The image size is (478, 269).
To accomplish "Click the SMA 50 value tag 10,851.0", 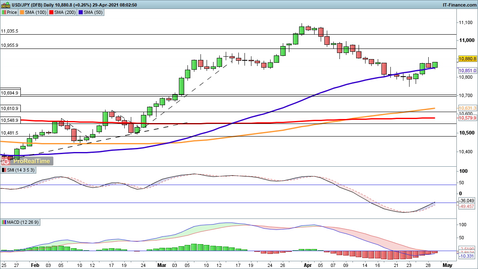I will 467,71.
